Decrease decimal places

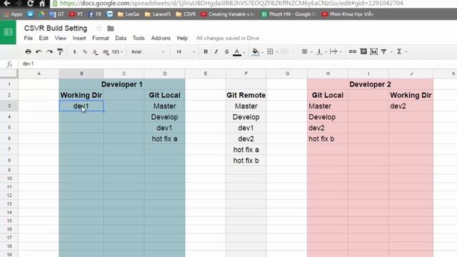[x=95, y=52]
